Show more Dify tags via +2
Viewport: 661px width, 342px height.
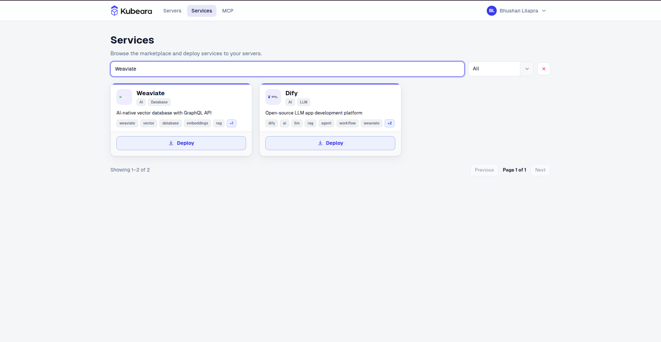(390, 123)
